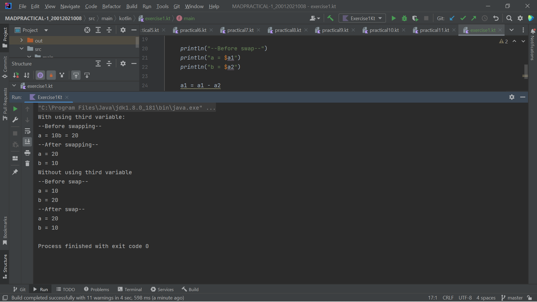Toggle non-public members filter with the lock icon
Viewport: 537px width, 302px height.
[x=51, y=75]
